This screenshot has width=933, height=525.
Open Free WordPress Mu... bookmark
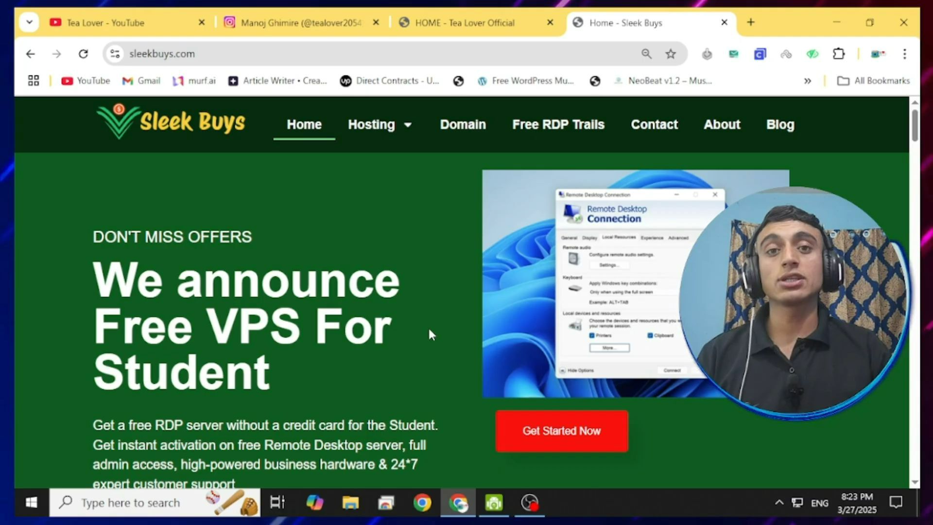tap(526, 81)
